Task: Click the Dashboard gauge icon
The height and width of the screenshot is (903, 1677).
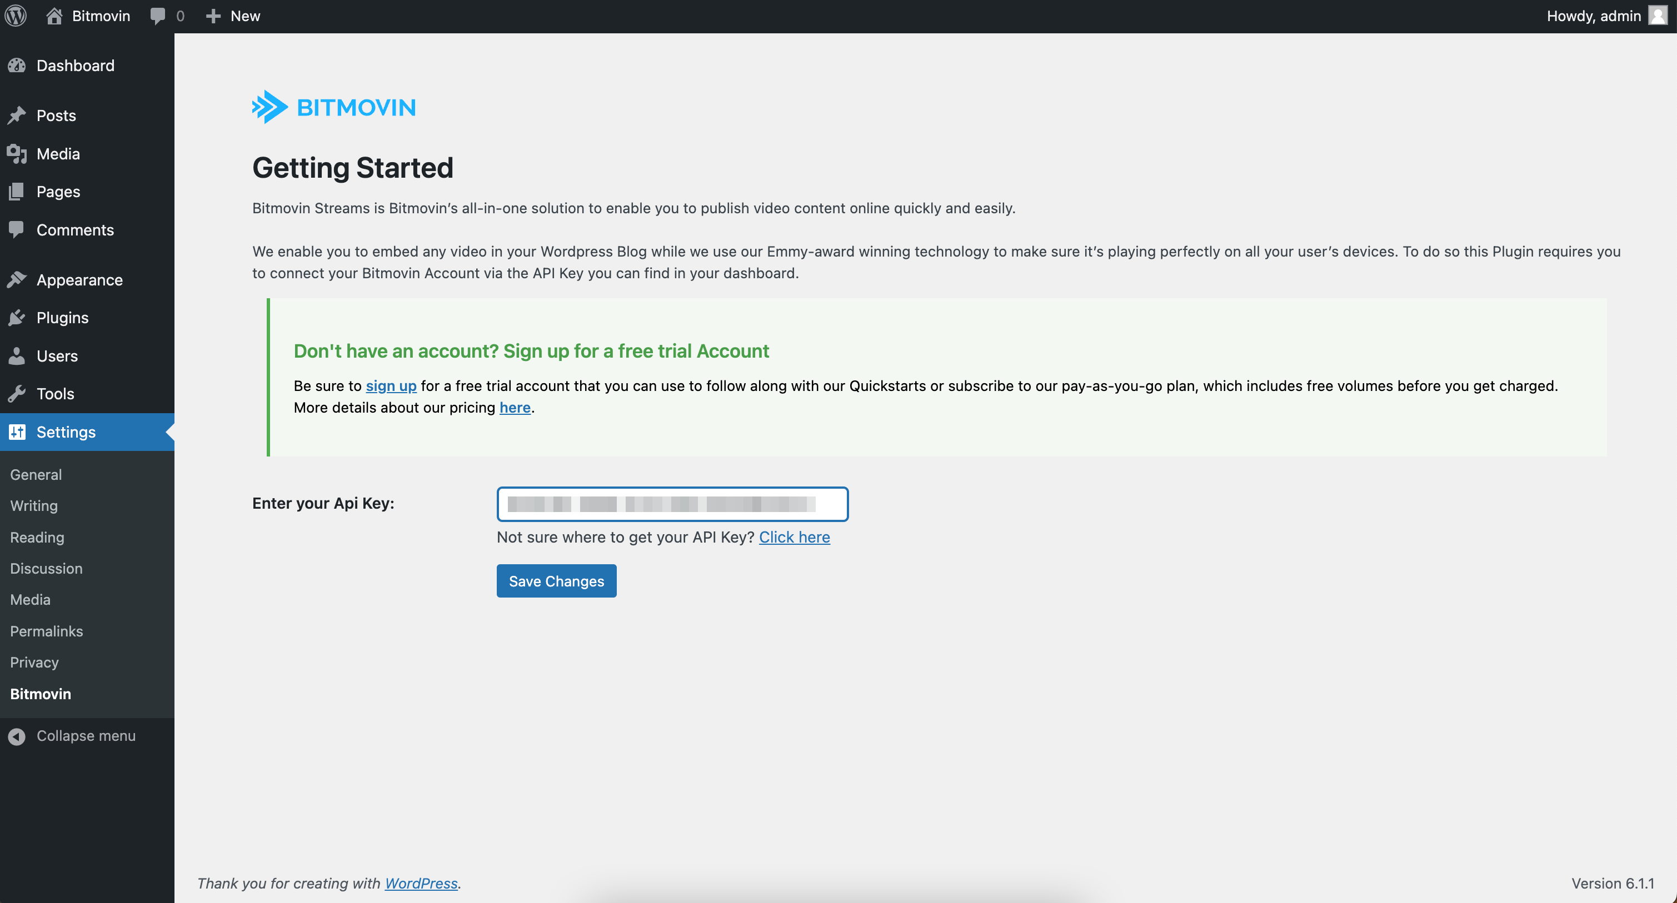Action: [17, 66]
